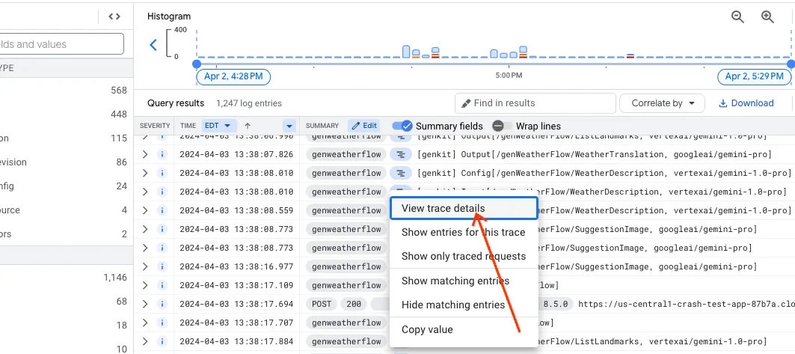Click the POST chip on 13:38:17.694 row

point(321,305)
